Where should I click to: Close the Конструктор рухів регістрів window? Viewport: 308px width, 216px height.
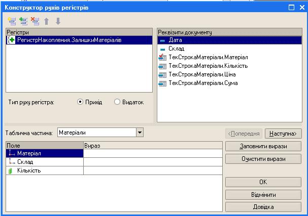(302, 8)
